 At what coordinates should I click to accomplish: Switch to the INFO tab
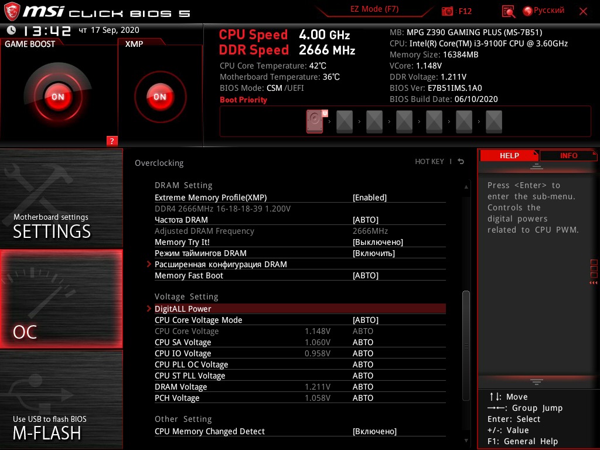pyautogui.click(x=568, y=156)
